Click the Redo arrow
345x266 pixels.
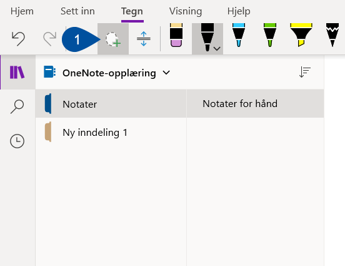(50, 39)
